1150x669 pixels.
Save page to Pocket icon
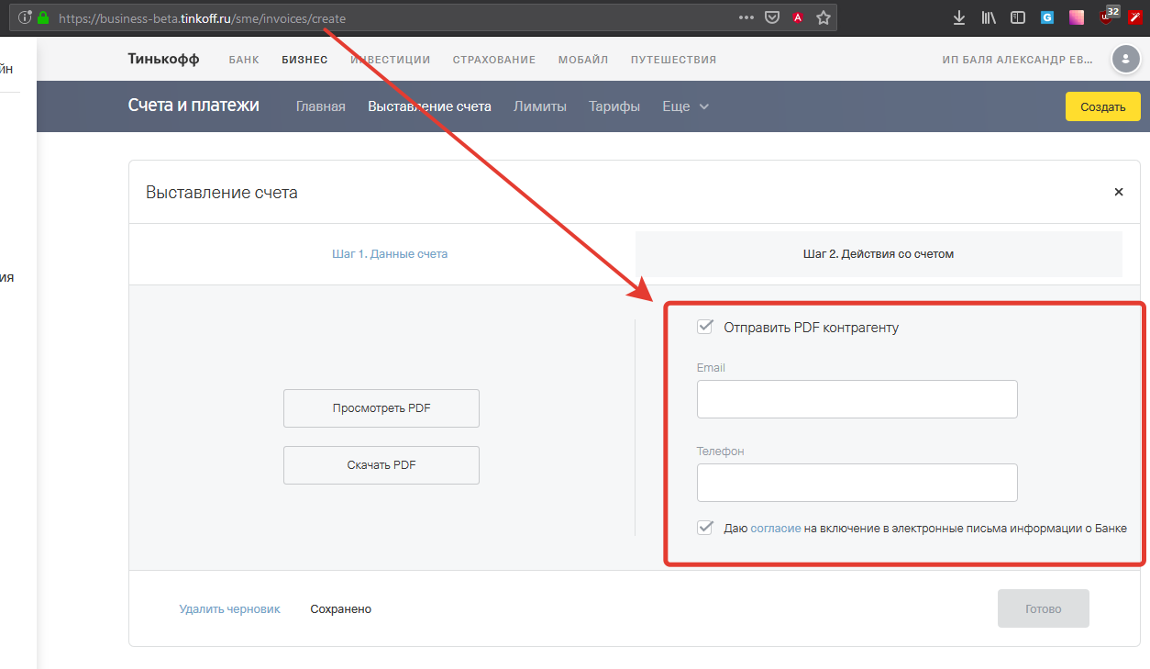point(772,17)
